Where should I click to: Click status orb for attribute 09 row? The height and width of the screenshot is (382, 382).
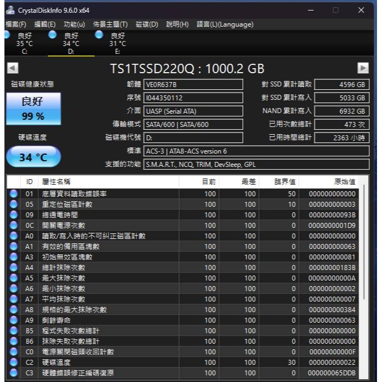14,215
